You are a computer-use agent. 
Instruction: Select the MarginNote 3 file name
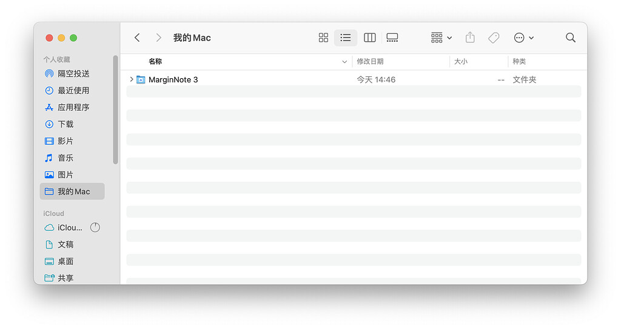[173, 79]
